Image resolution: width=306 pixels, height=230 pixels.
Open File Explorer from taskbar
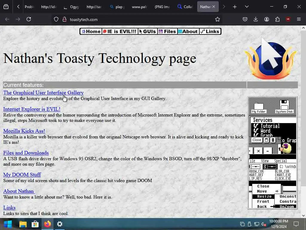pos(23,224)
